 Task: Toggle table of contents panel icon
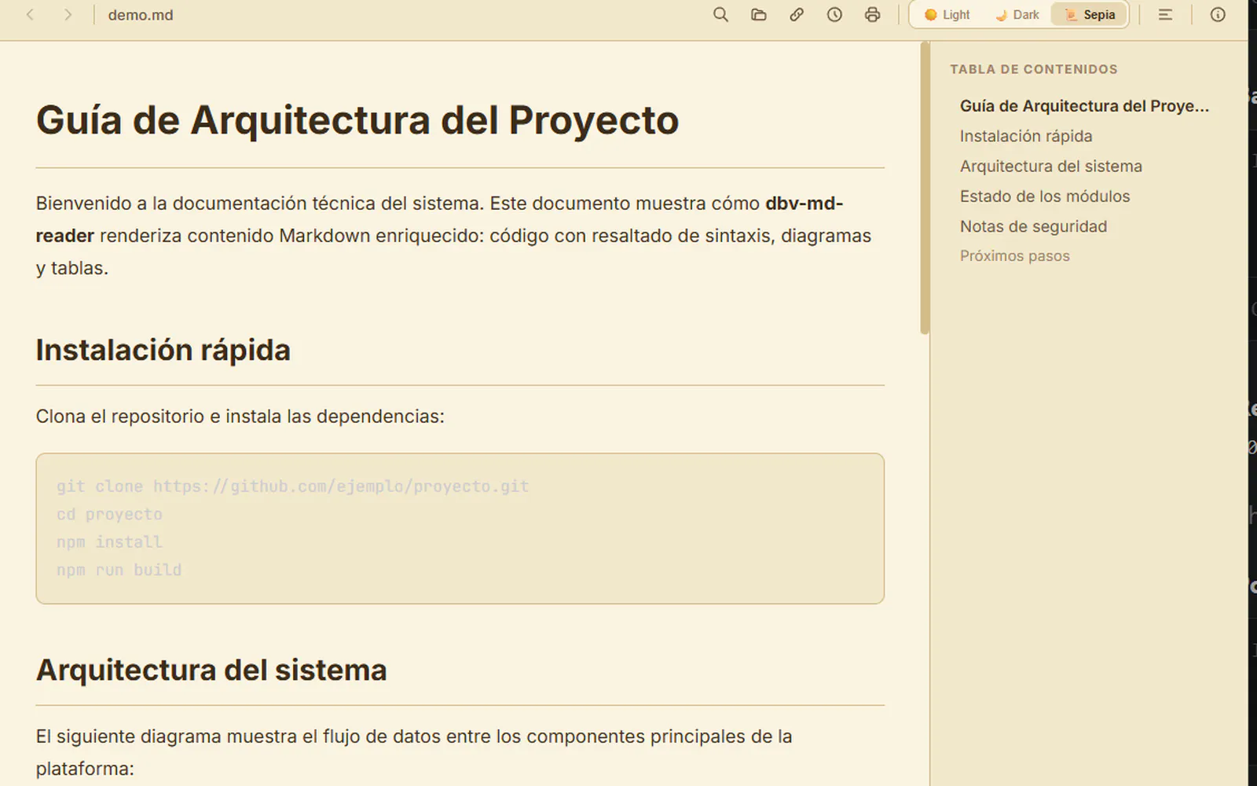coord(1165,15)
